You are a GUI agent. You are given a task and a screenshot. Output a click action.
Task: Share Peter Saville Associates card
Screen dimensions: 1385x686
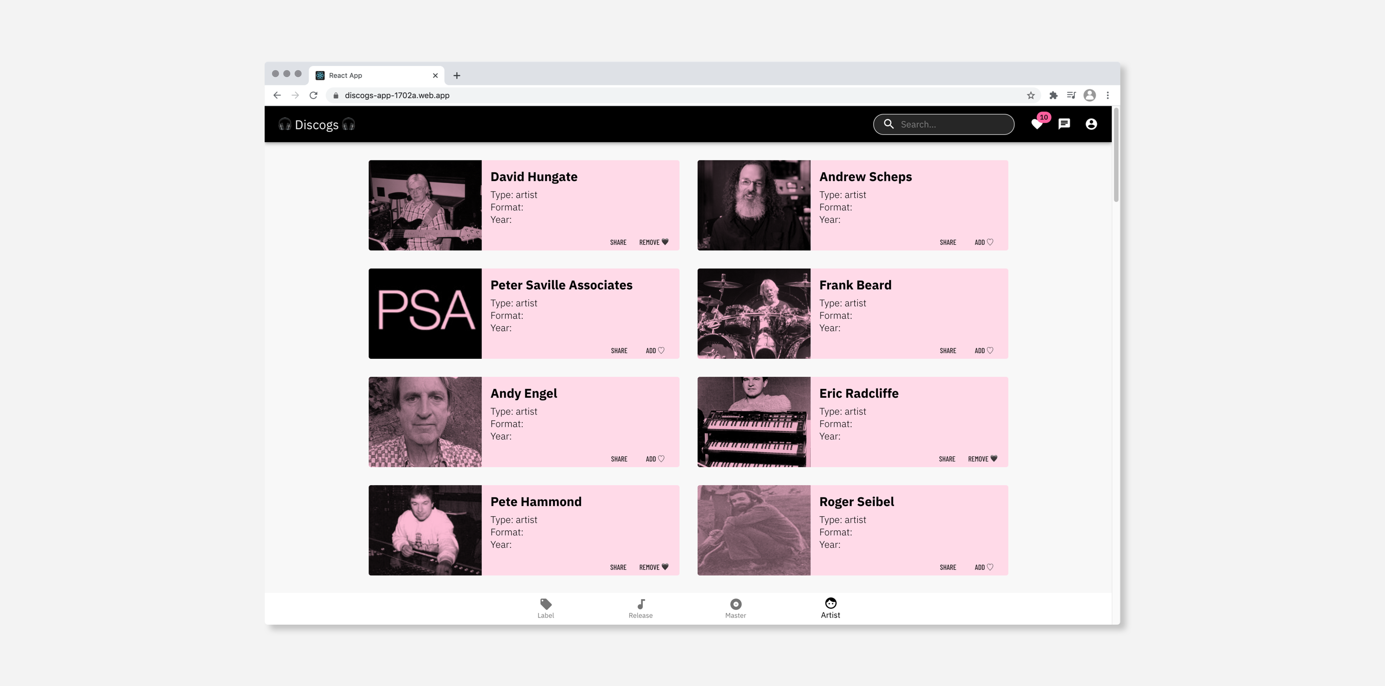click(x=618, y=351)
